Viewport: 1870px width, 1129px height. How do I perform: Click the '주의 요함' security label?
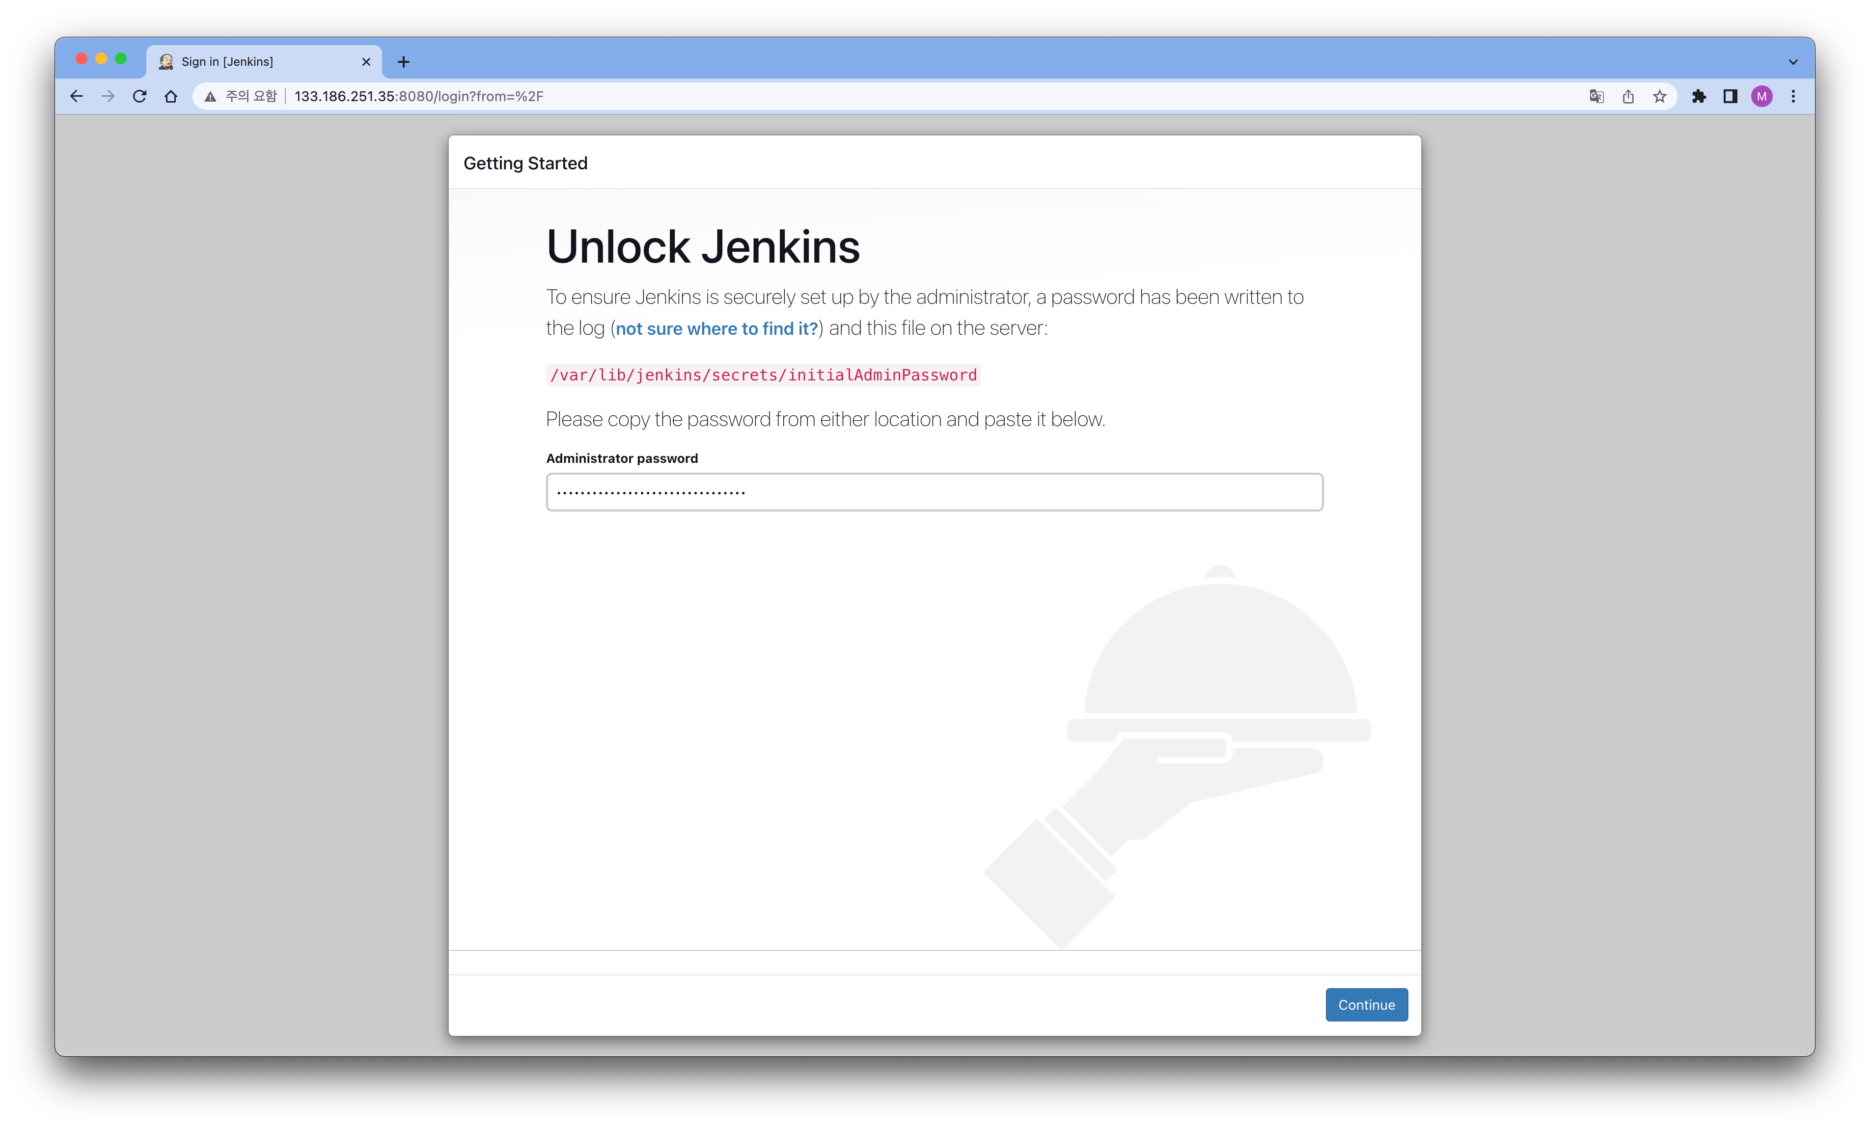tap(251, 96)
